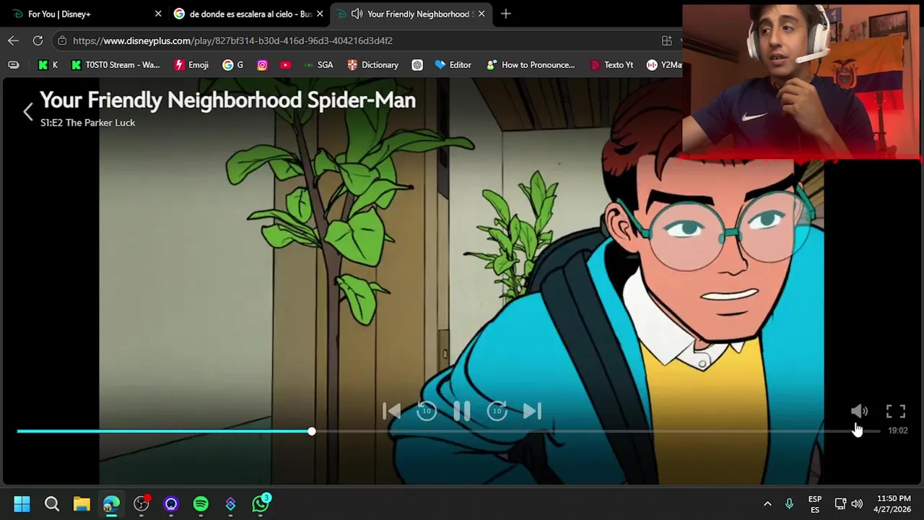924x520 pixels.
Task: Open the first bookmark bar icon
Action: coord(14,65)
